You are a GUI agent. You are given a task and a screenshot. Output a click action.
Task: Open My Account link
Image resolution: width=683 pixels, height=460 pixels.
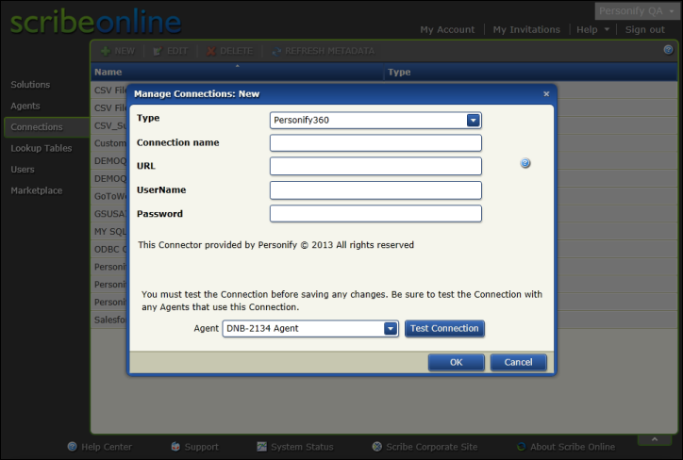coord(447,29)
